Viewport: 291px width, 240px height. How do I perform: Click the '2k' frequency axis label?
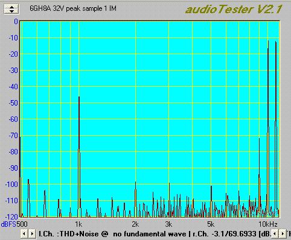135,224
